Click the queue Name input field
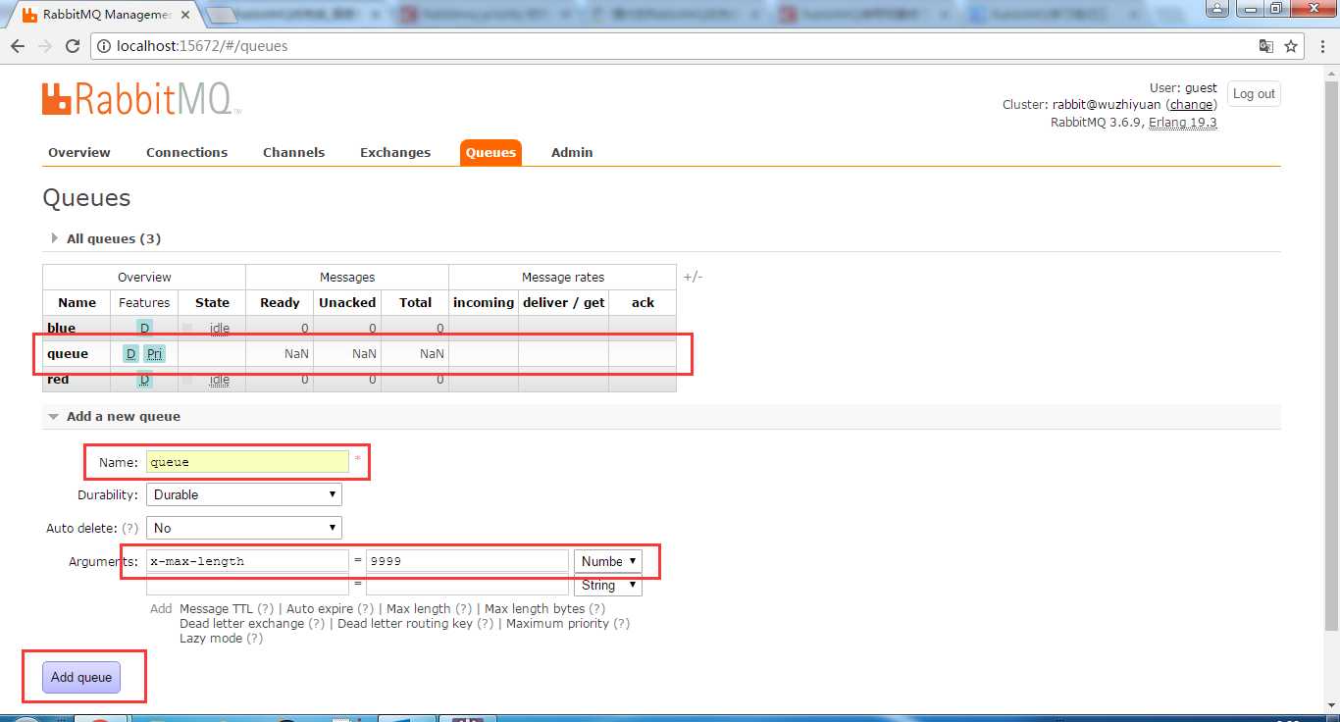 (247, 461)
